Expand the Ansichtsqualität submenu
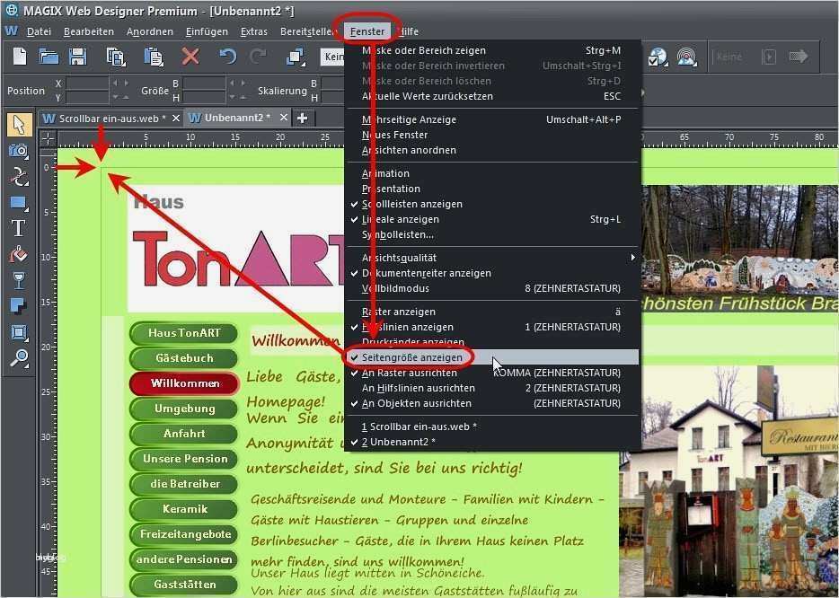 click(492, 258)
